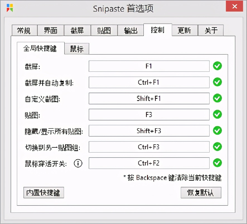Switch to the 界面 tab

click(51, 30)
